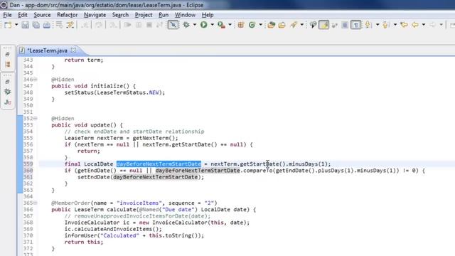Click the "invoiceItems" string on line 365
The image size is (455, 256).
[x=139, y=203]
